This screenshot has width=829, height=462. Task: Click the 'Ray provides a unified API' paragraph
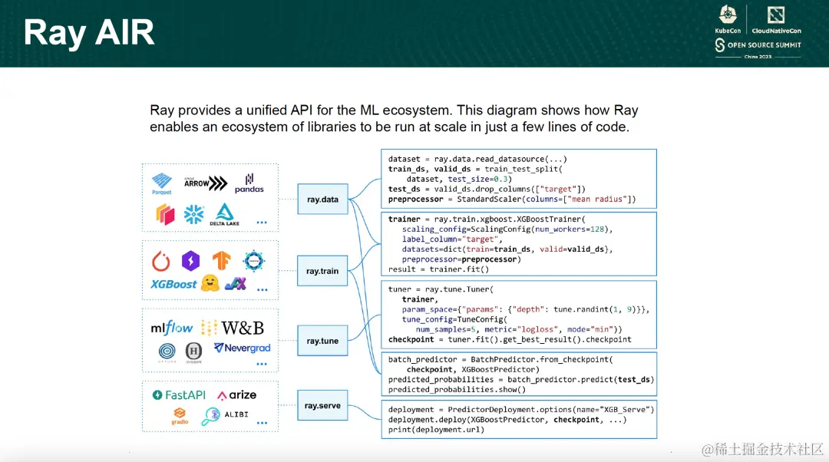[x=394, y=118]
